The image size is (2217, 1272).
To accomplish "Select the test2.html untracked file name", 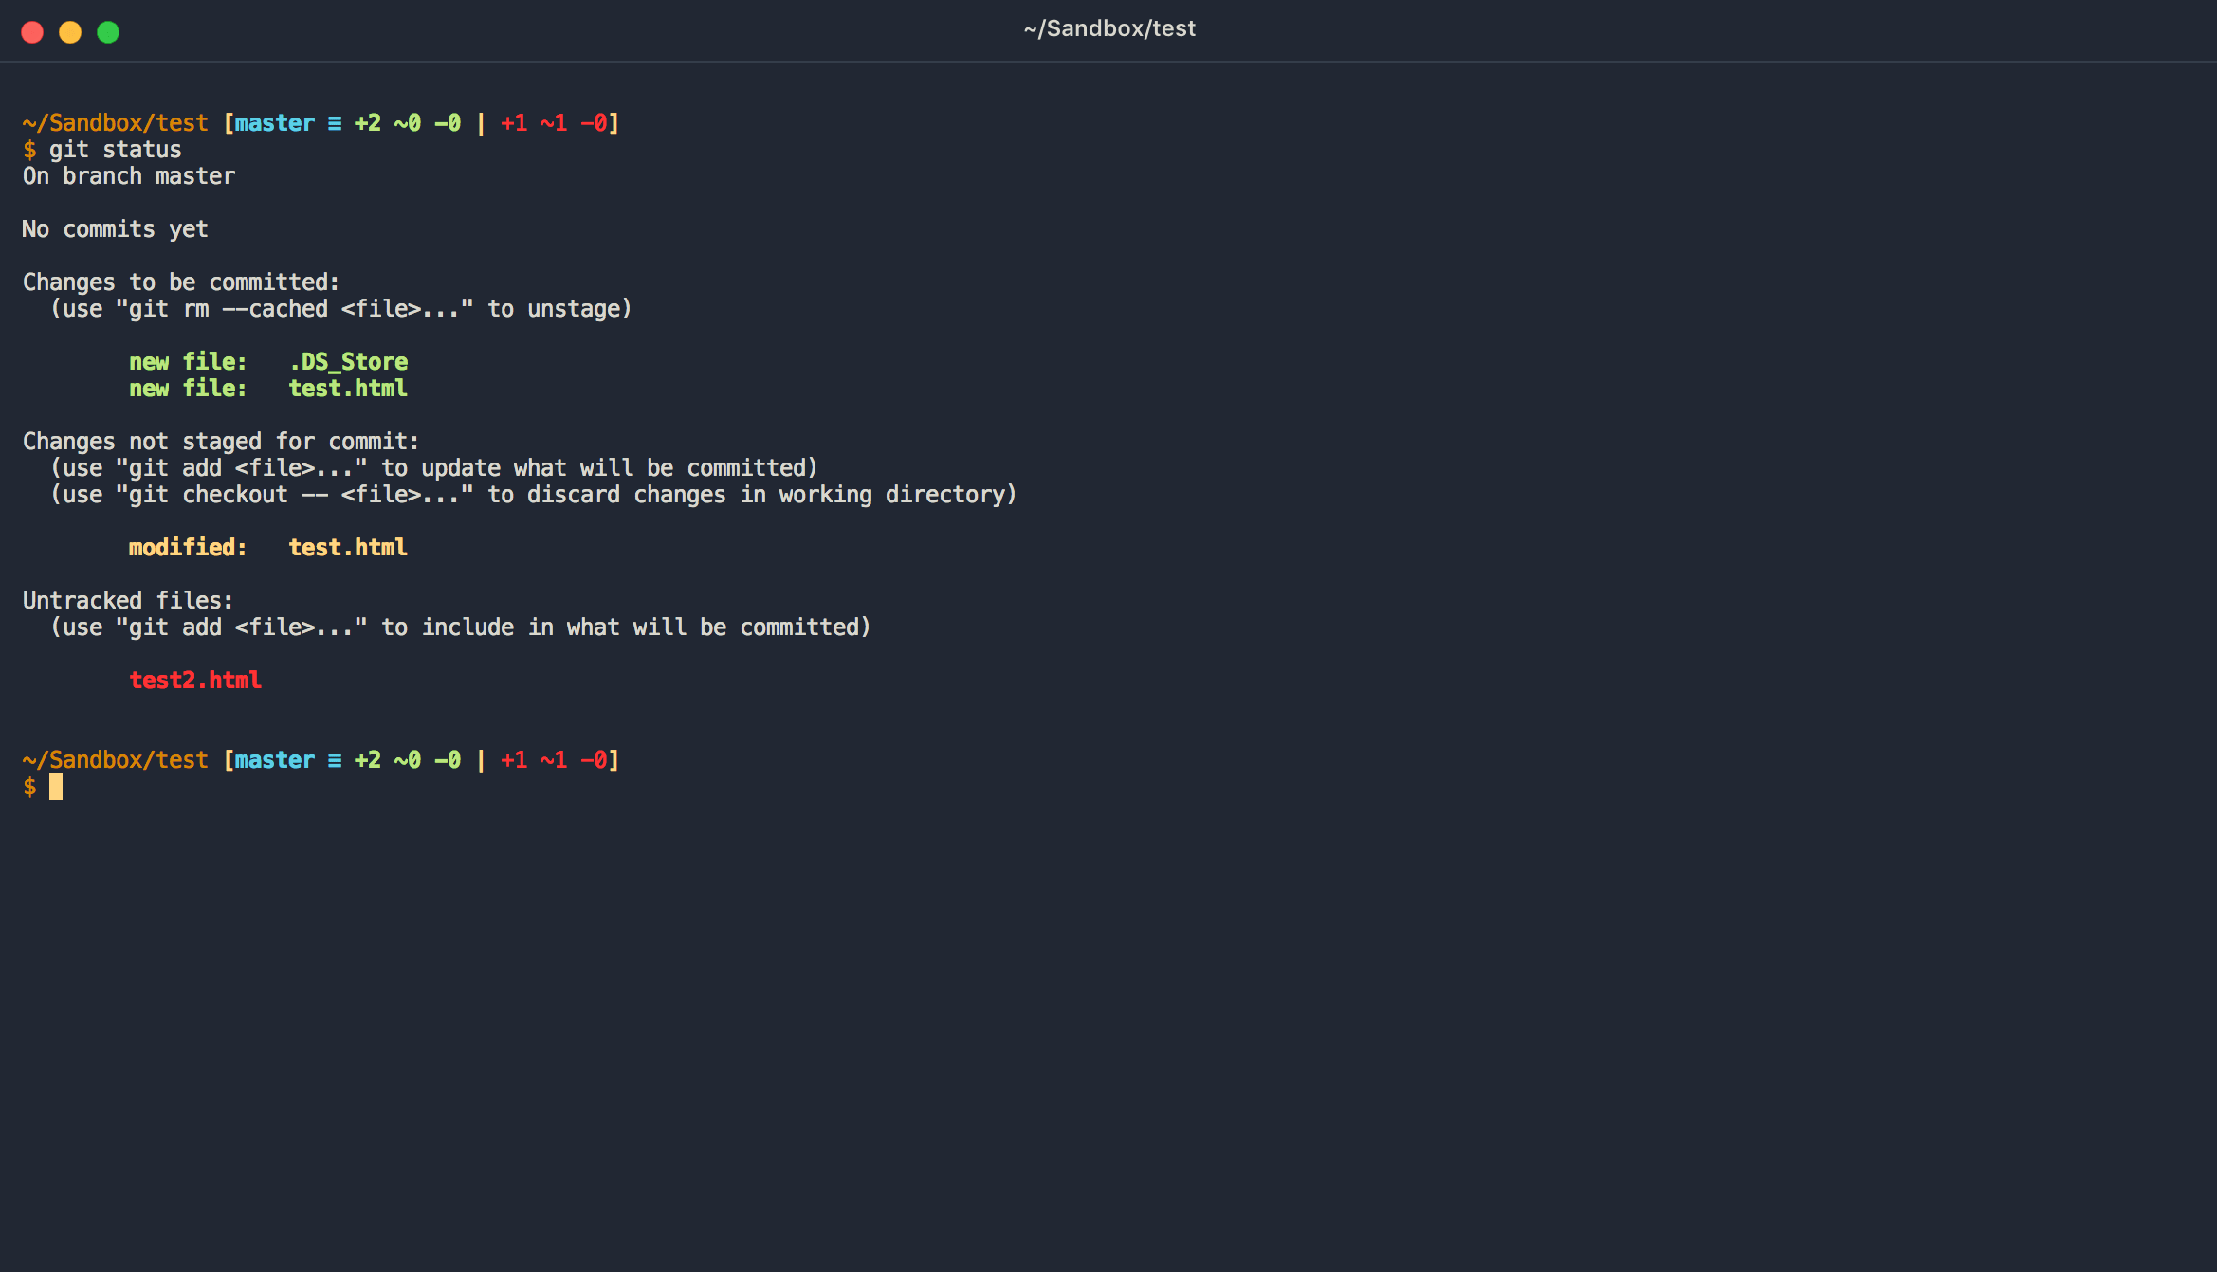I will (194, 680).
